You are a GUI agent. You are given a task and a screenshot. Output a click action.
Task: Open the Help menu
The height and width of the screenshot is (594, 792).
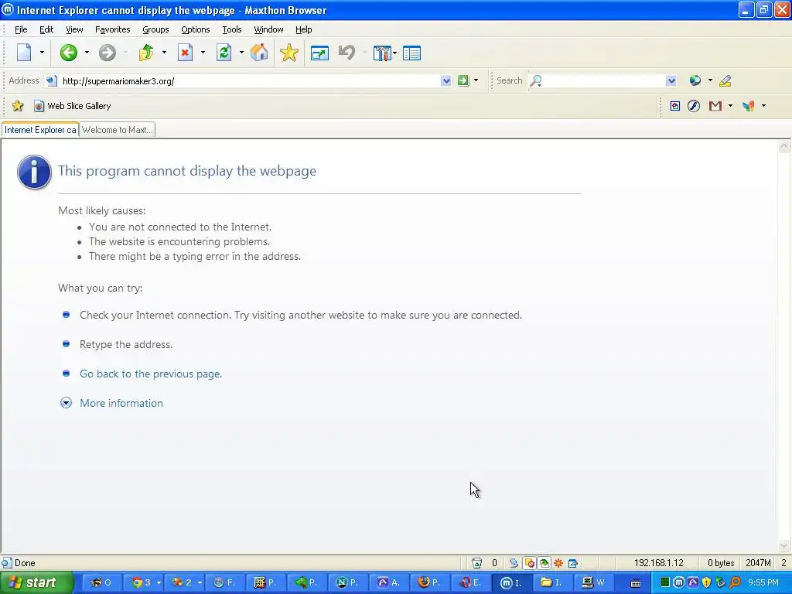303,29
